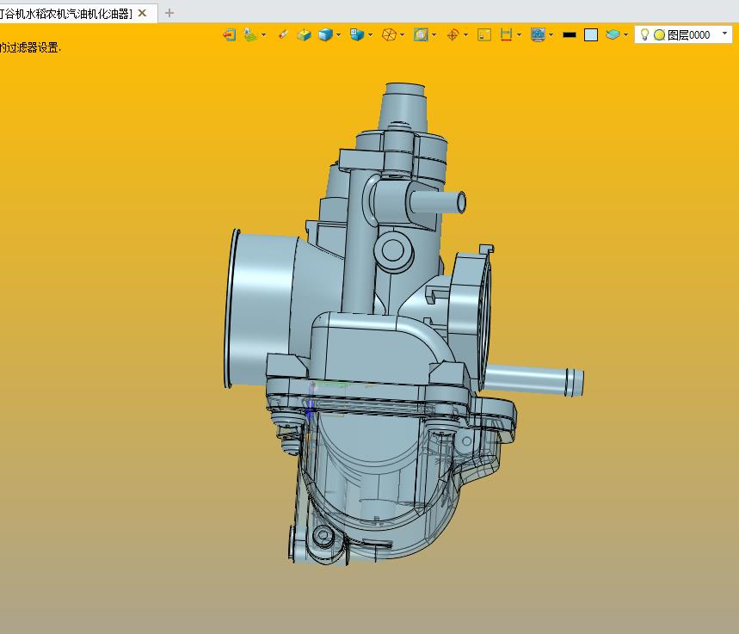Close the 汽油机化油器 document tab
This screenshot has width=739, height=634.
142,13
